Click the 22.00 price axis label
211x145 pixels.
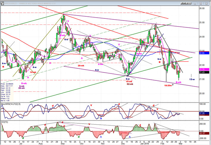click(x=202, y=65)
